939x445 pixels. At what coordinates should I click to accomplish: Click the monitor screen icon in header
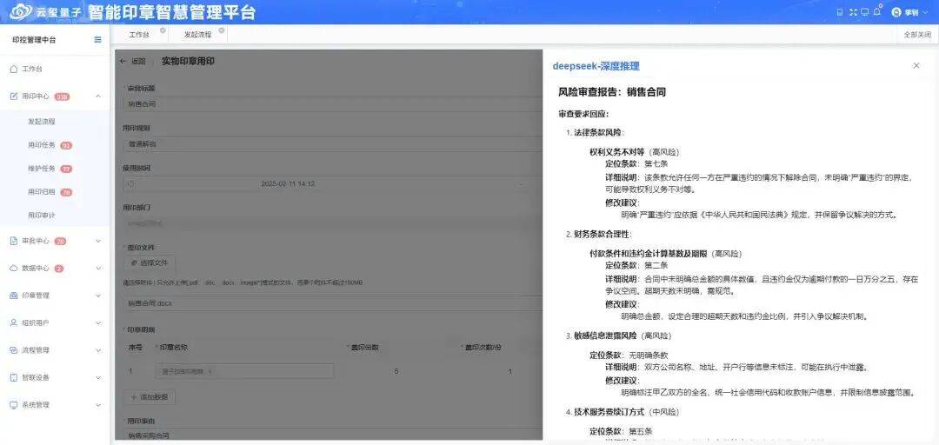point(864,12)
